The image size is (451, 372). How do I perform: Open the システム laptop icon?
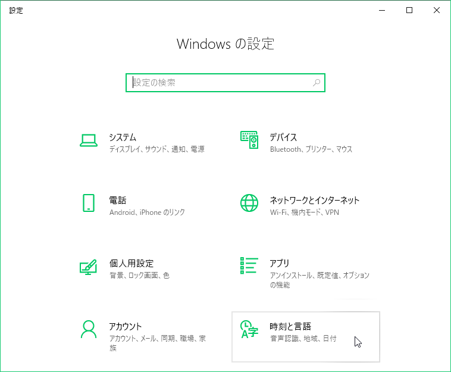tap(88, 140)
